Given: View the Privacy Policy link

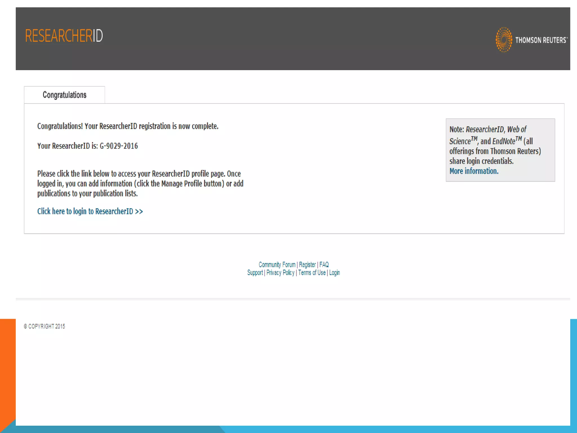Looking at the screenshot, I should (x=280, y=273).
